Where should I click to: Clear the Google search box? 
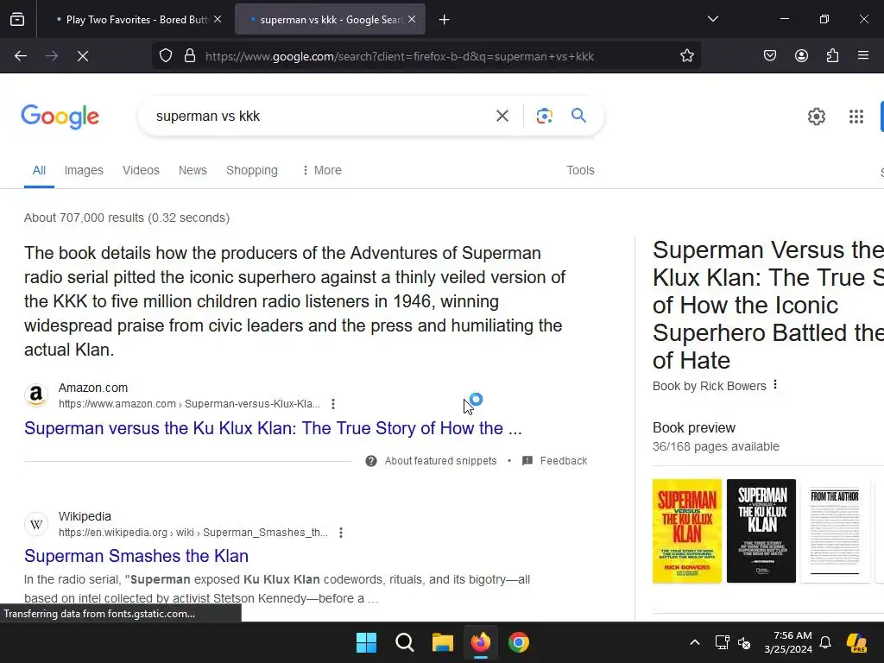(x=502, y=116)
